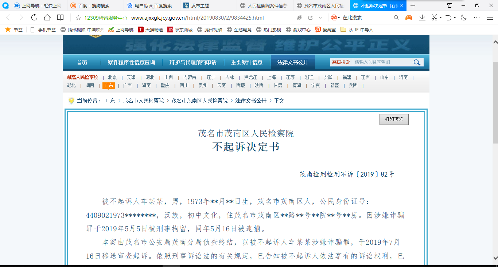Click the keyword search input field
Screen dimensions: 498x267
click(x=382, y=62)
